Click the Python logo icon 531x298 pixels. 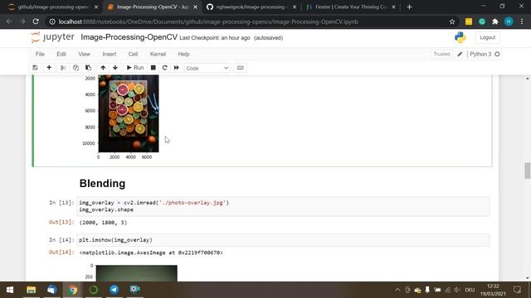pos(460,37)
